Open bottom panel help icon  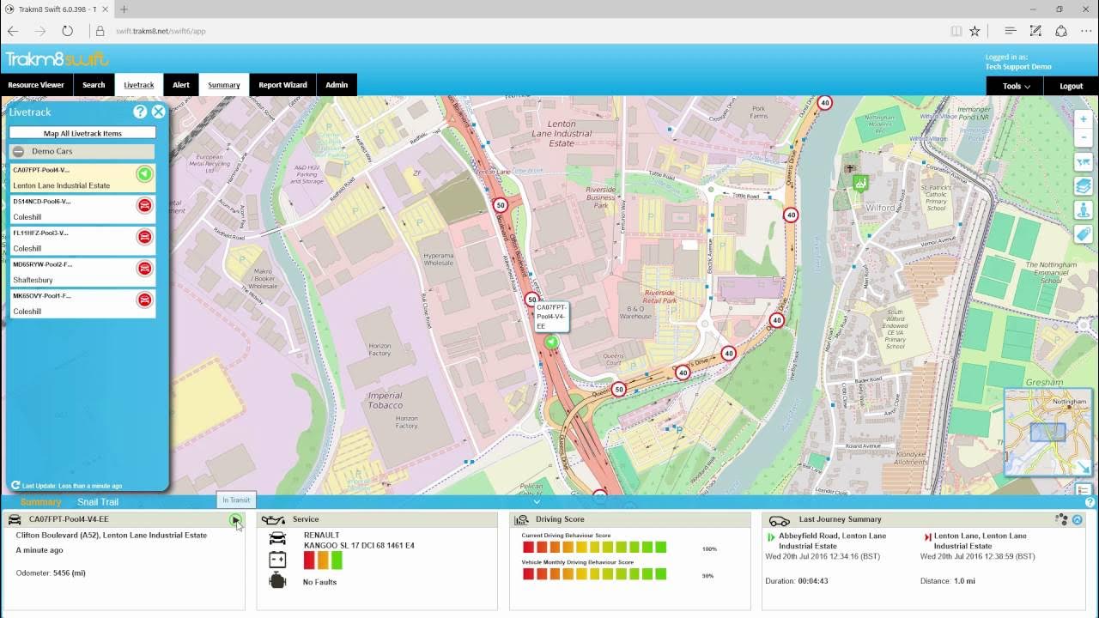click(1090, 502)
